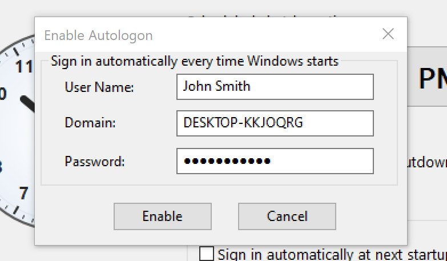Click the Enable button

163,216
